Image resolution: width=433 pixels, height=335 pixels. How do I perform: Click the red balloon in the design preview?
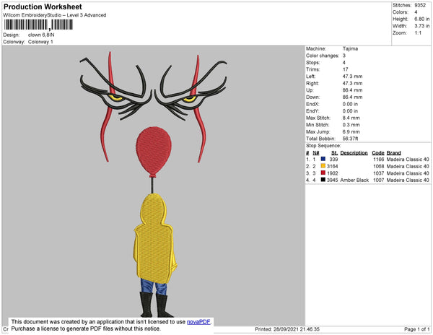pyautogui.click(x=154, y=151)
